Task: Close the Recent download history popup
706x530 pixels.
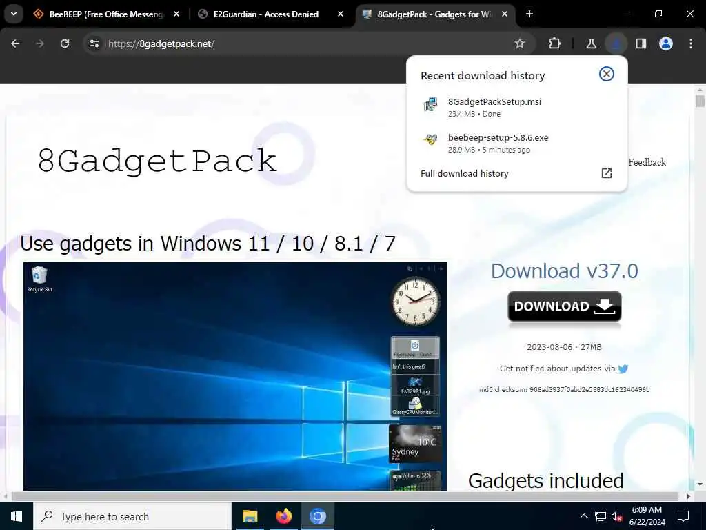Action: (607, 74)
